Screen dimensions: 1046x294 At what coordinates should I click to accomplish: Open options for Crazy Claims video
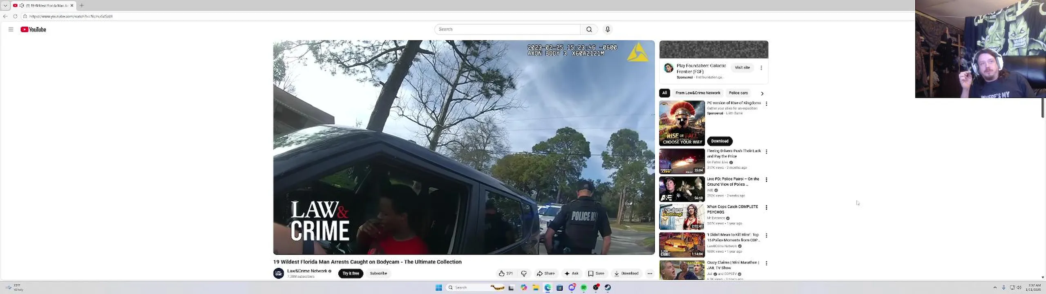(x=766, y=263)
